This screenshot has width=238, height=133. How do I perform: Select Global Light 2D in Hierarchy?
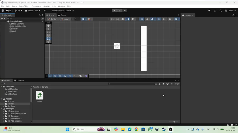(x=19, y=26)
